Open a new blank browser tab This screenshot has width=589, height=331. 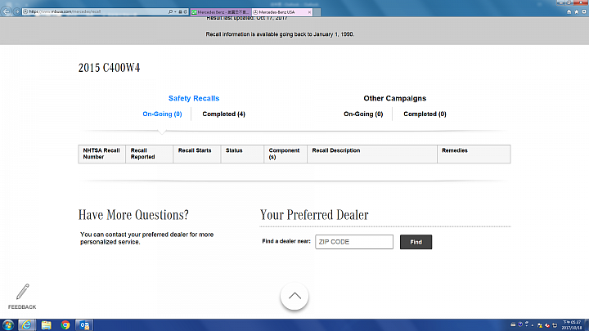[x=317, y=12]
